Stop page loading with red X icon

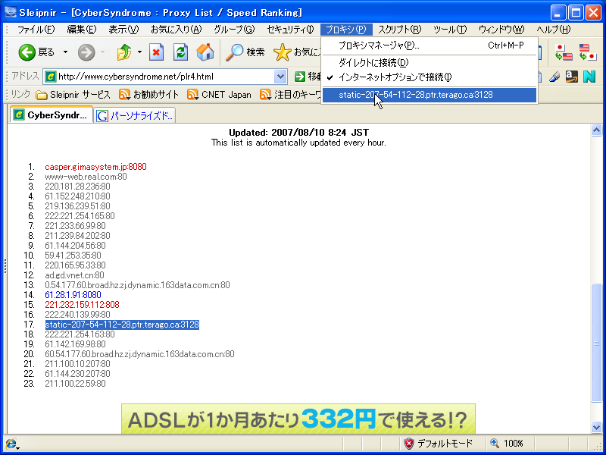point(157,52)
